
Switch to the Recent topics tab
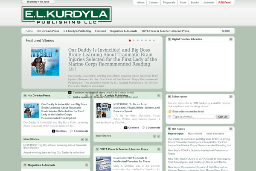click(x=176, y=134)
